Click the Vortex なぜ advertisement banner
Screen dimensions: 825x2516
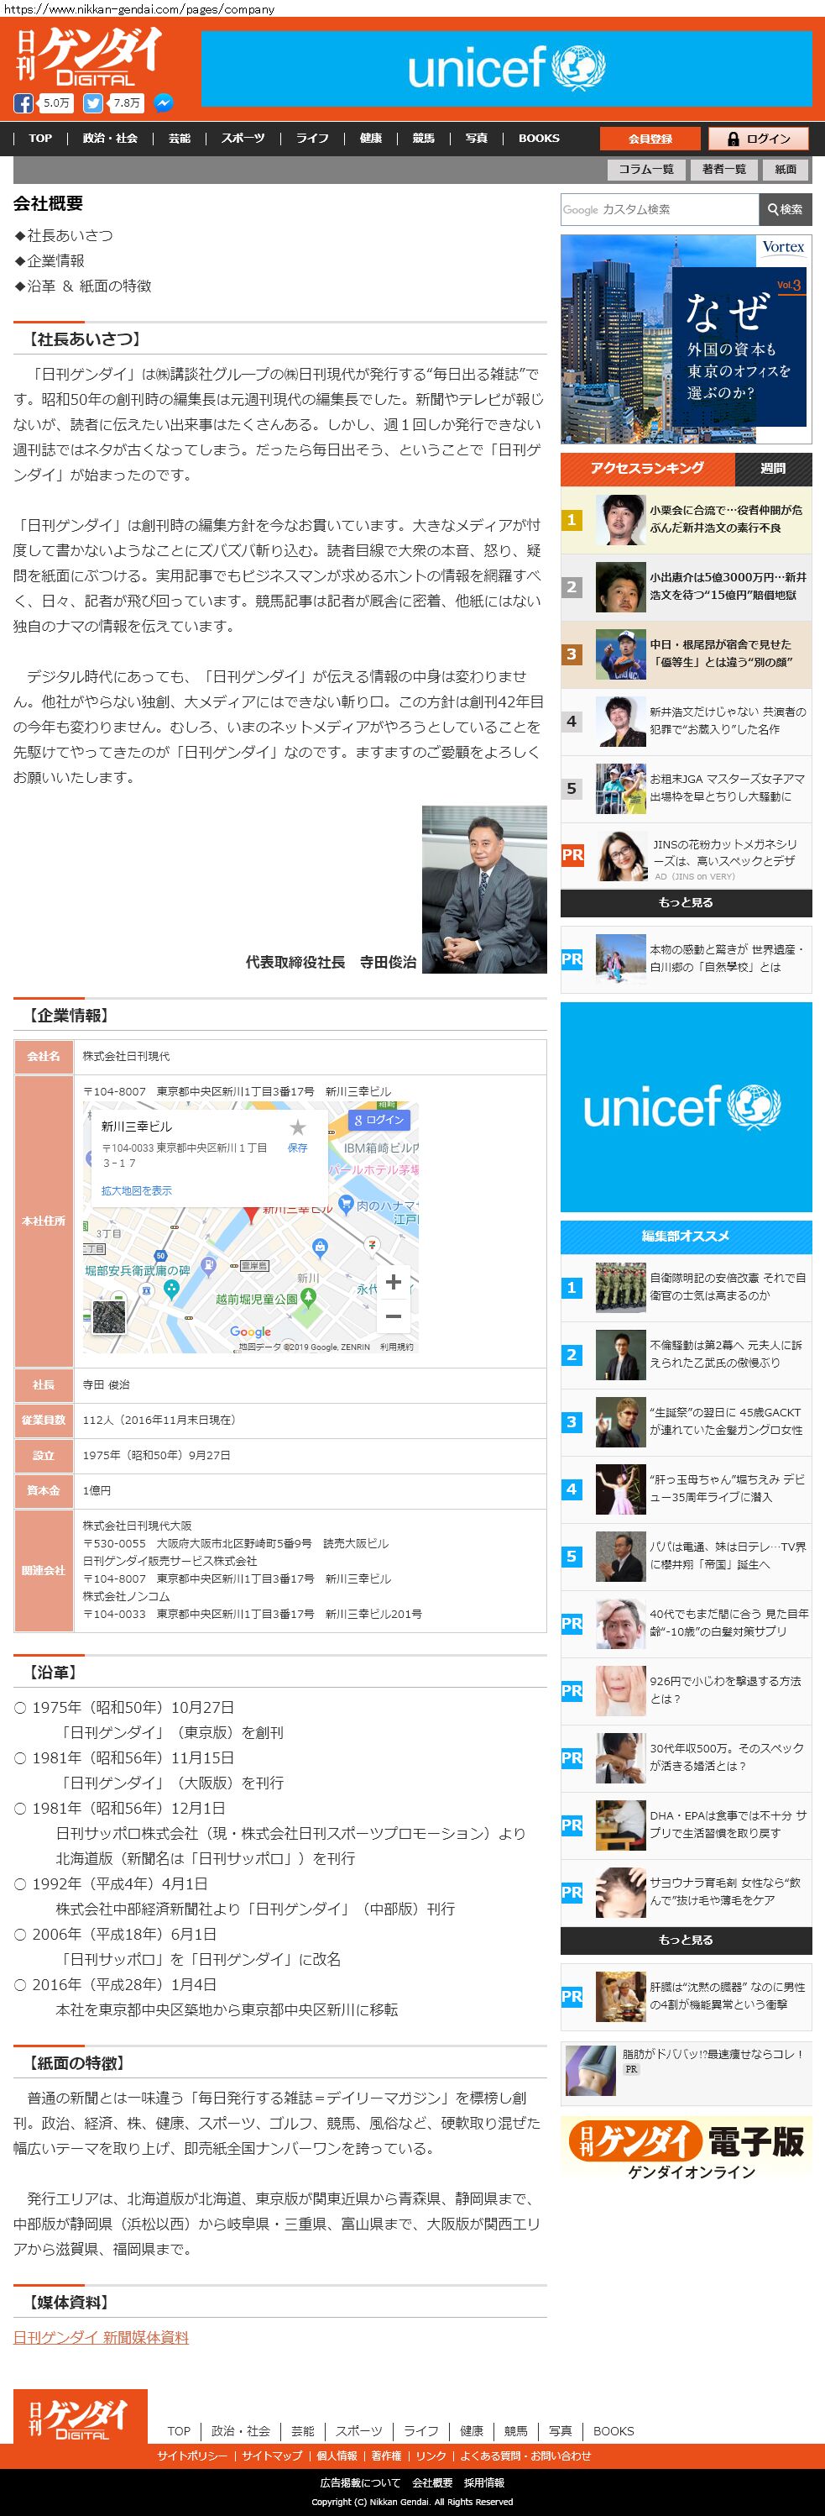pos(687,339)
